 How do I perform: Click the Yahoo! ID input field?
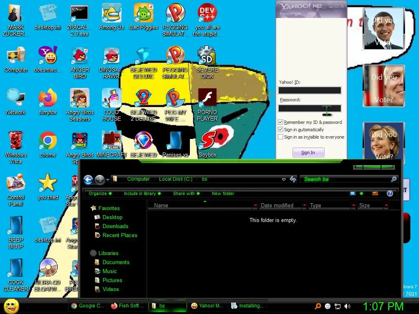pos(310,90)
